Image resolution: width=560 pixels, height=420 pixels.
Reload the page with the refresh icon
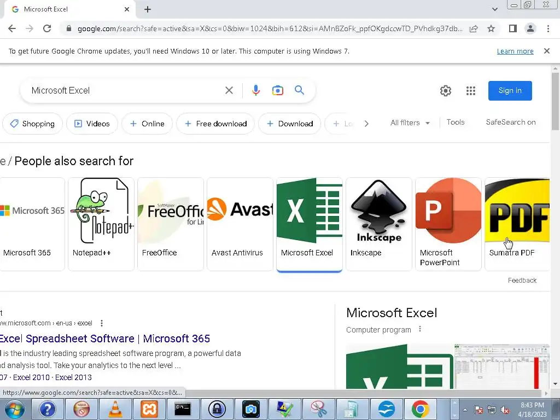click(x=47, y=28)
